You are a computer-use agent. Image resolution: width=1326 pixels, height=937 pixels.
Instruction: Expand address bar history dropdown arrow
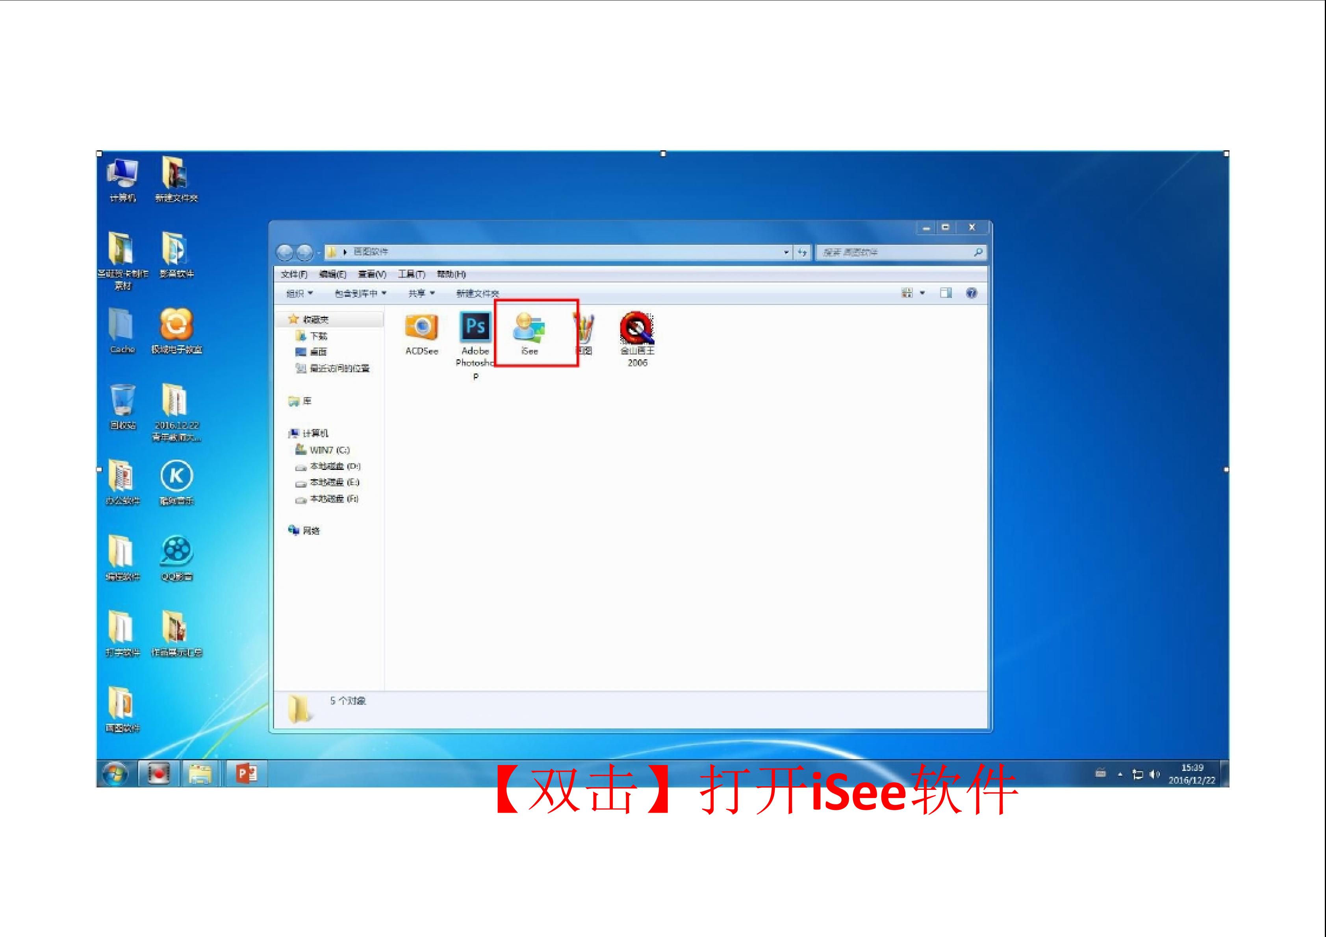pyautogui.click(x=786, y=252)
